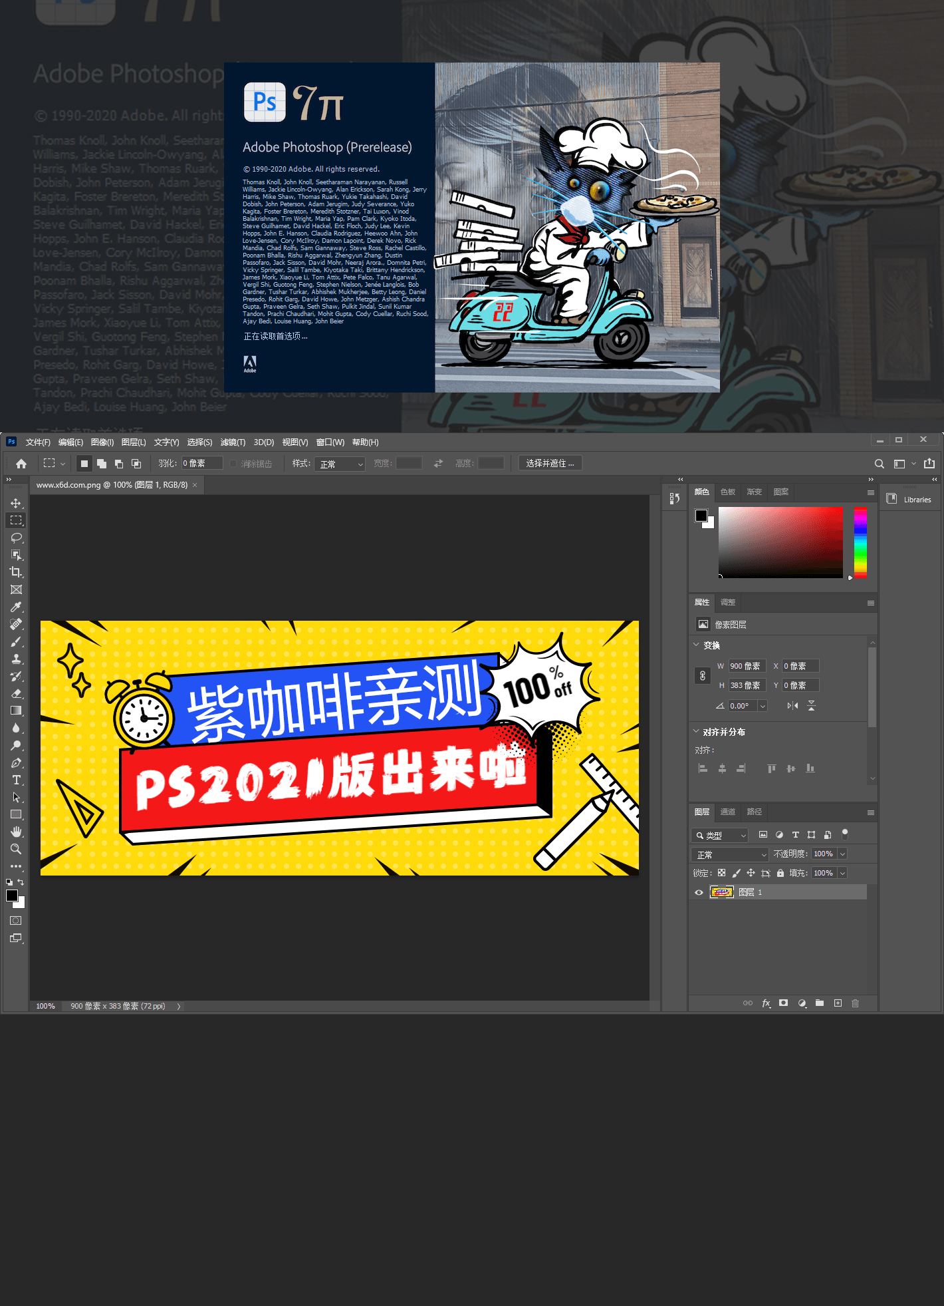Open the History panel icon
Image resolution: width=944 pixels, height=1306 pixels.
pyautogui.click(x=675, y=498)
